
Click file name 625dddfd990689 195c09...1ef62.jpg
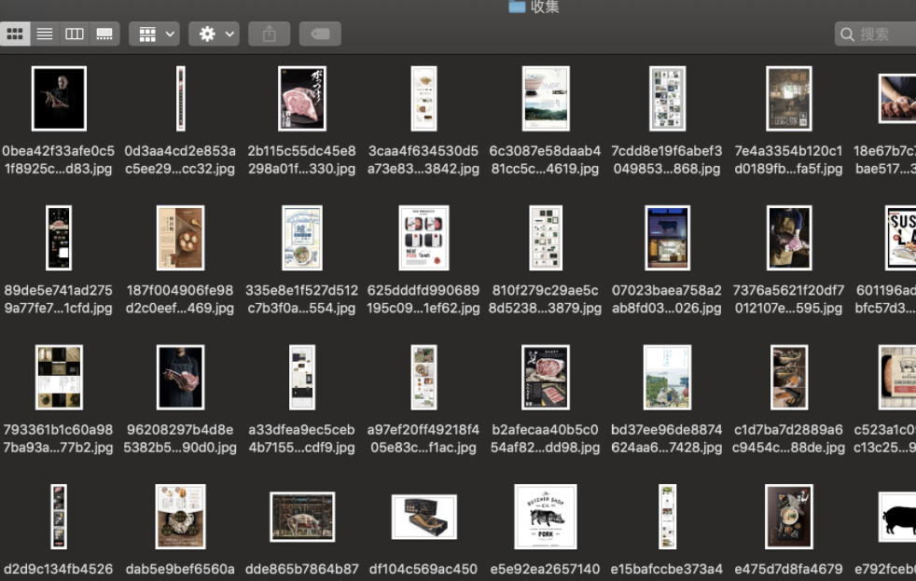(423, 299)
